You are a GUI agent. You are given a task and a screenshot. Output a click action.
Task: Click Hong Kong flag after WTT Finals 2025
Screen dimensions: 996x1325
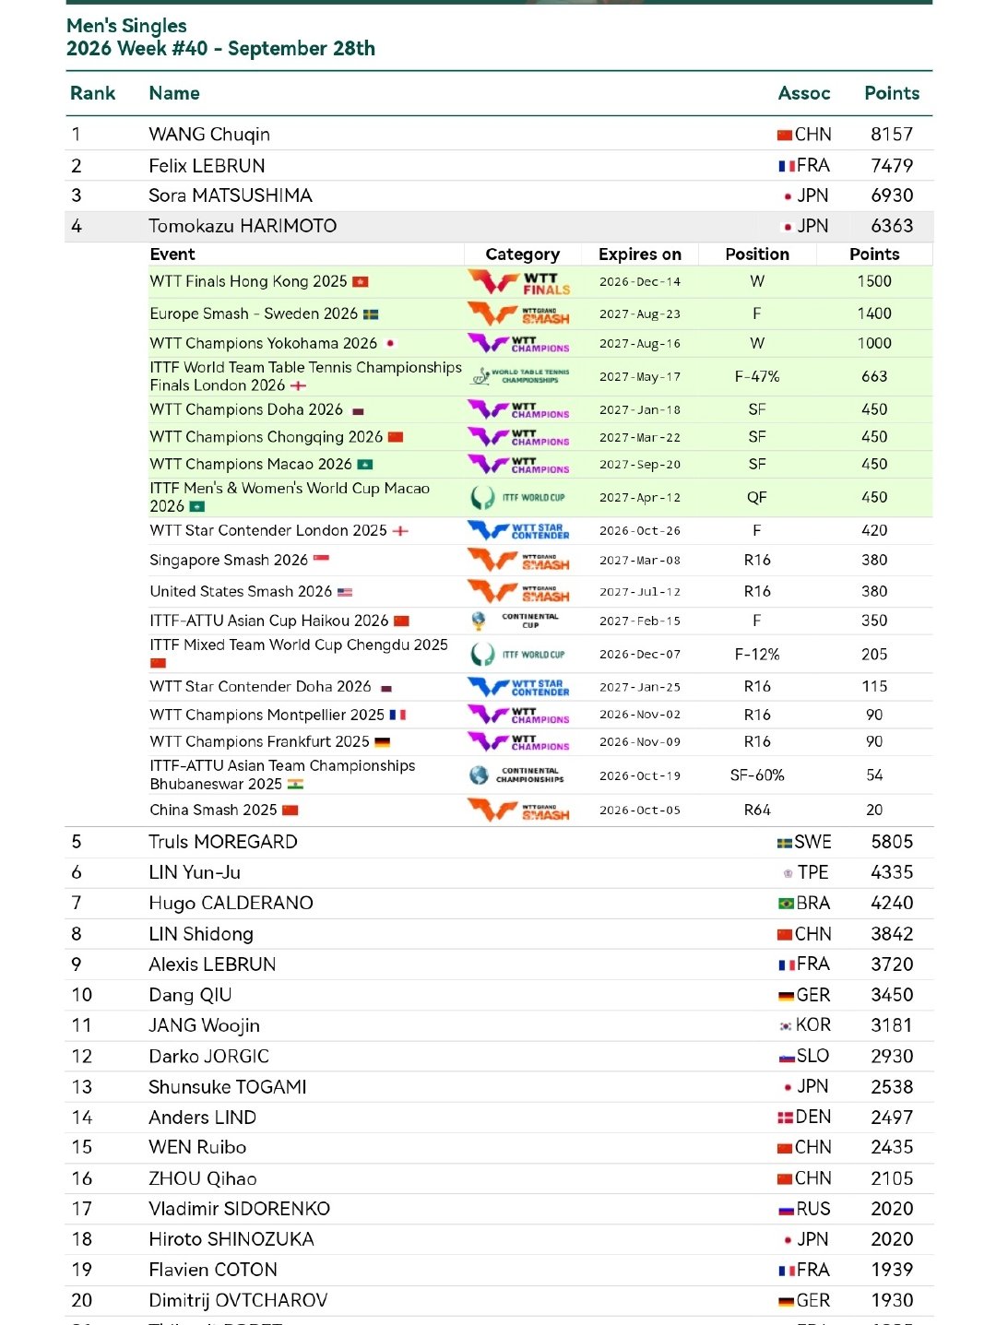pos(361,282)
